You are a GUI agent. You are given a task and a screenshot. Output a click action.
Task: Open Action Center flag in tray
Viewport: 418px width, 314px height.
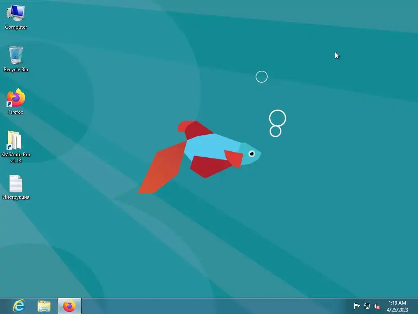357,306
